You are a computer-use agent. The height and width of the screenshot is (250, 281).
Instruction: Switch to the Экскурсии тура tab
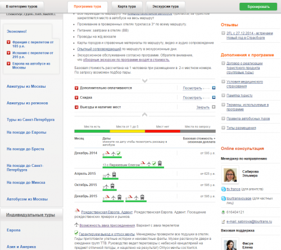[165, 7]
